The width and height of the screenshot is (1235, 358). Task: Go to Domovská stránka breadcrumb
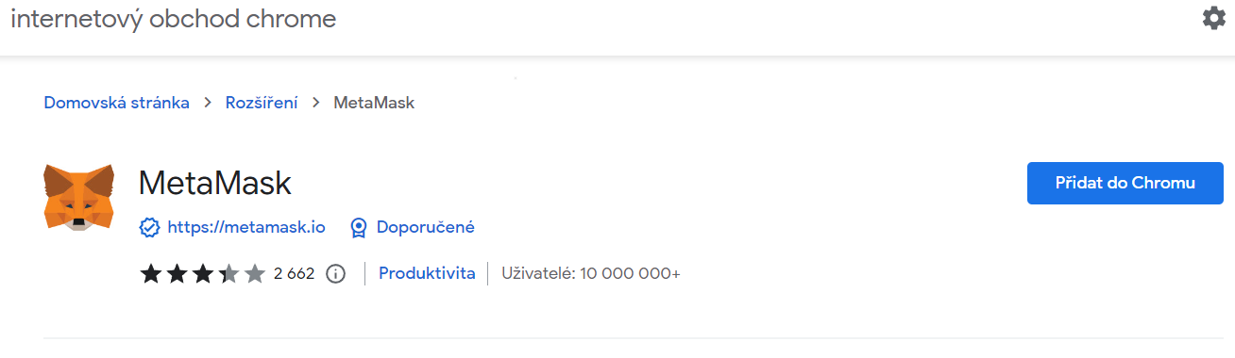117,103
